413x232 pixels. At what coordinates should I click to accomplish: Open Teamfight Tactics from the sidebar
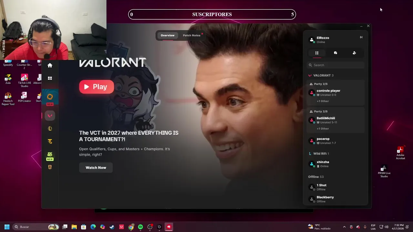pos(50,141)
